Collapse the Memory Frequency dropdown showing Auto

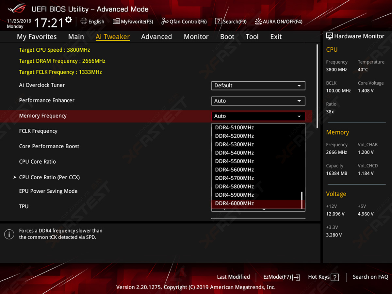point(258,116)
